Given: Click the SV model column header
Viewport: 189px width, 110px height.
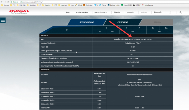Looking at the screenshot, I should [x=153, y=28].
